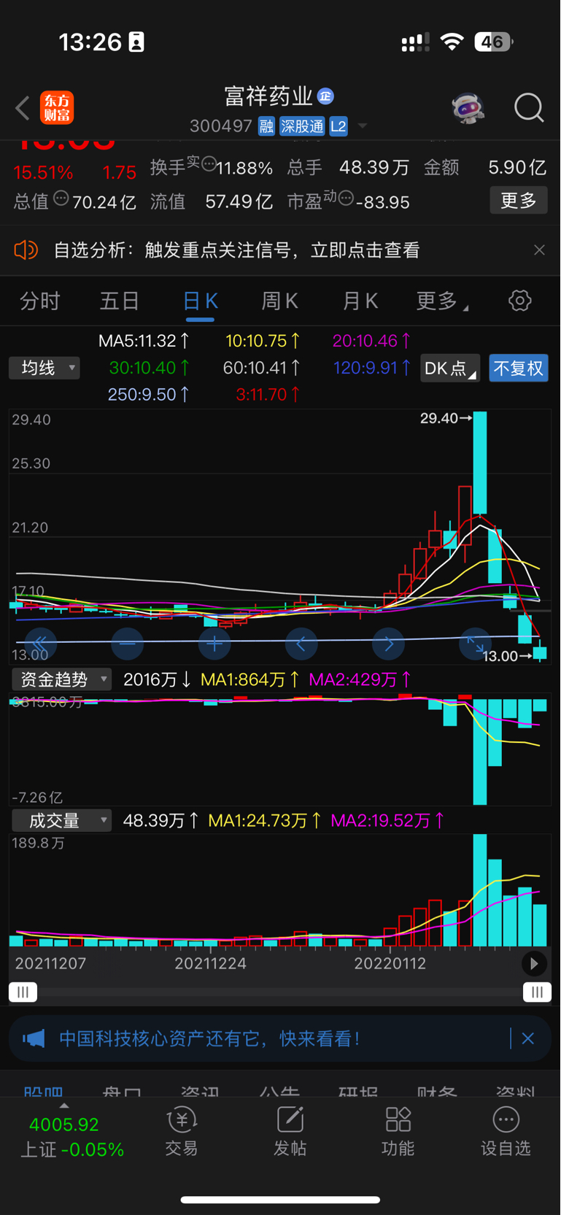The height and width of the screenshot is (1215, 561).
Task: Tap the 深股通 badge
Action: tap(302, 126)
